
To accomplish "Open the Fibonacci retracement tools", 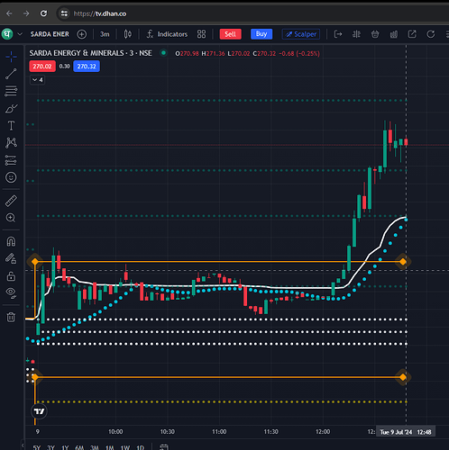I will 11,91.
